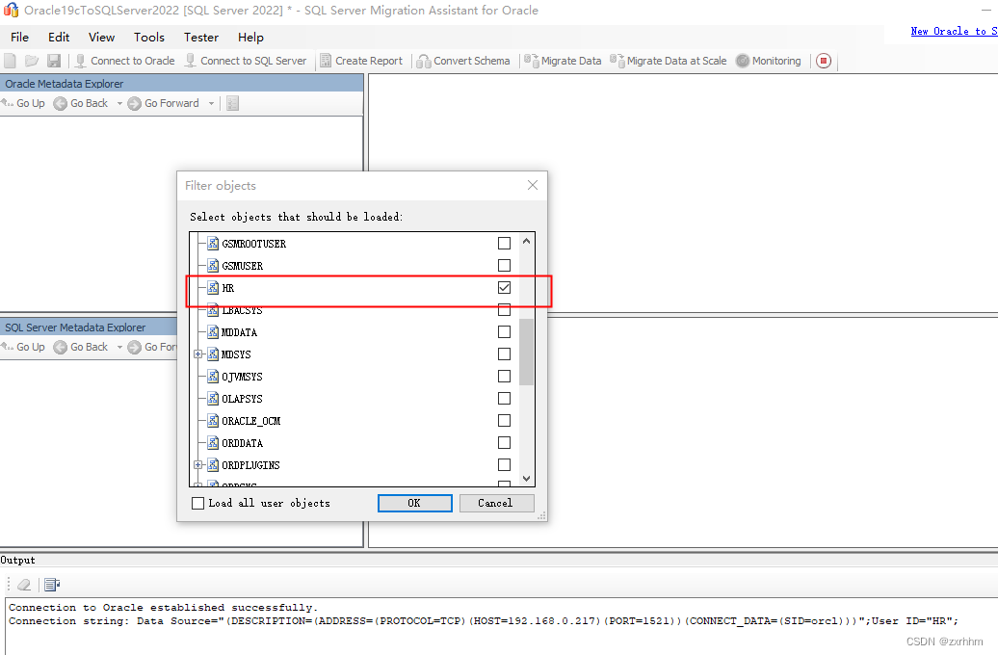
Task: Open the File menu
Action: pyautogui.click(x=19, y=37)
